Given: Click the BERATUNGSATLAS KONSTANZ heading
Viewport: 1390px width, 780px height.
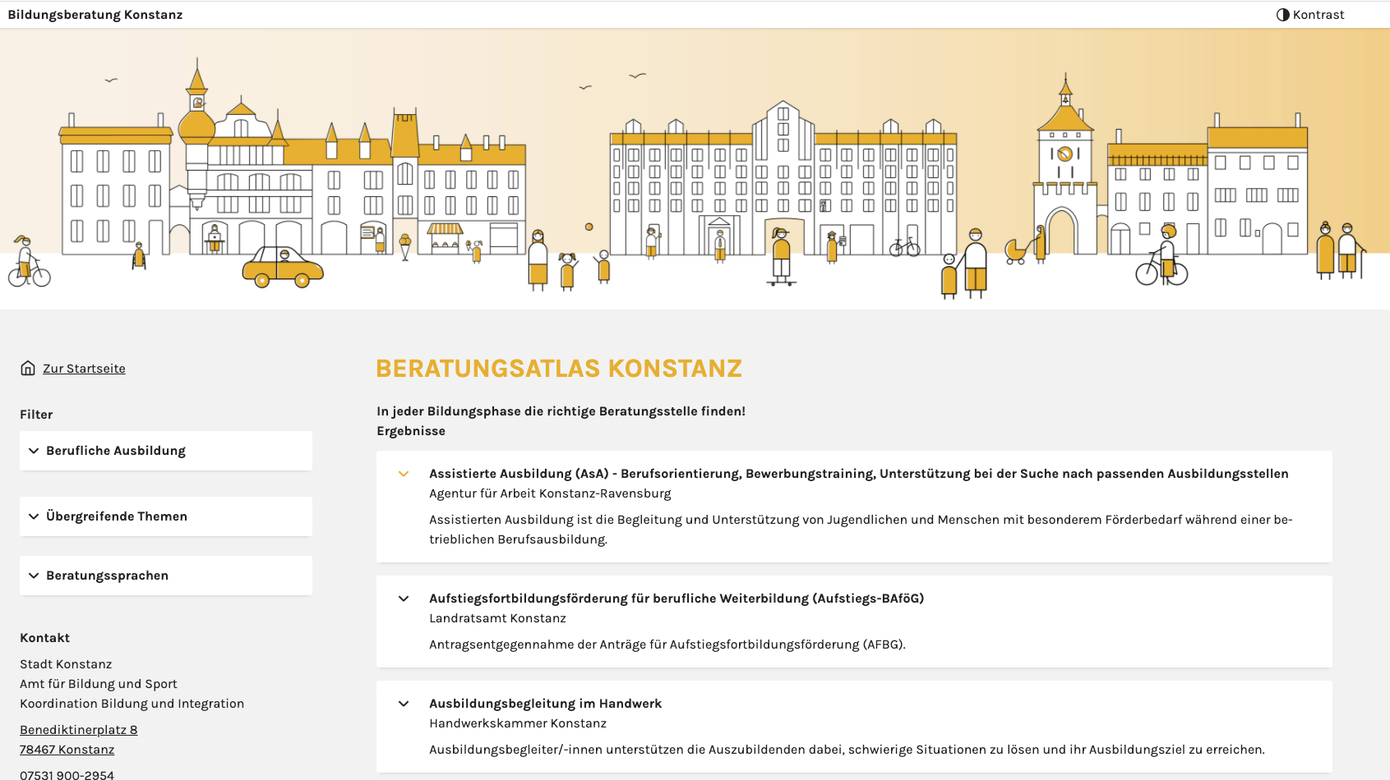Looking at the screenshot, I should pyautogui.click(x=559, y=369).
